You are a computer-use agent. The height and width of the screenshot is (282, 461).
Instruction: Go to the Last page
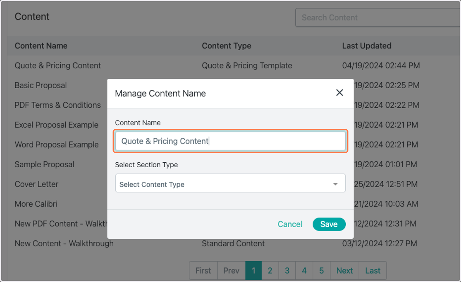tap(373, 270)
